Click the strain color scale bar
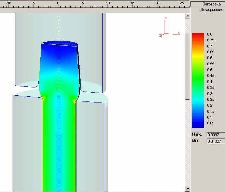 coord(198,80)
